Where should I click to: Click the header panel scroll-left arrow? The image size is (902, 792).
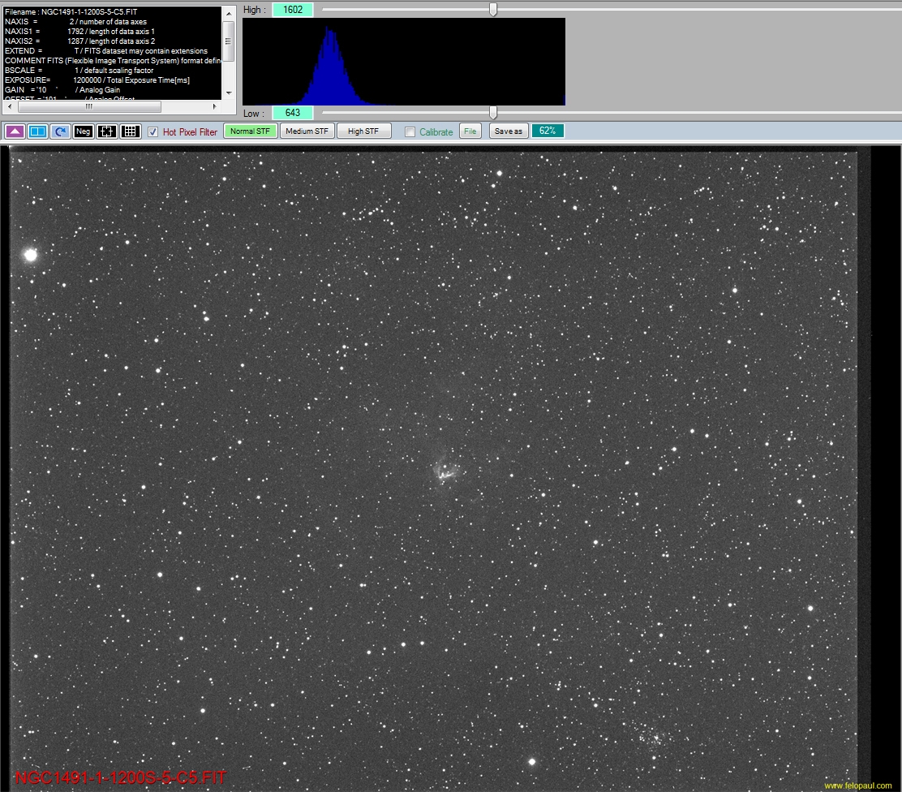(9, 106)
